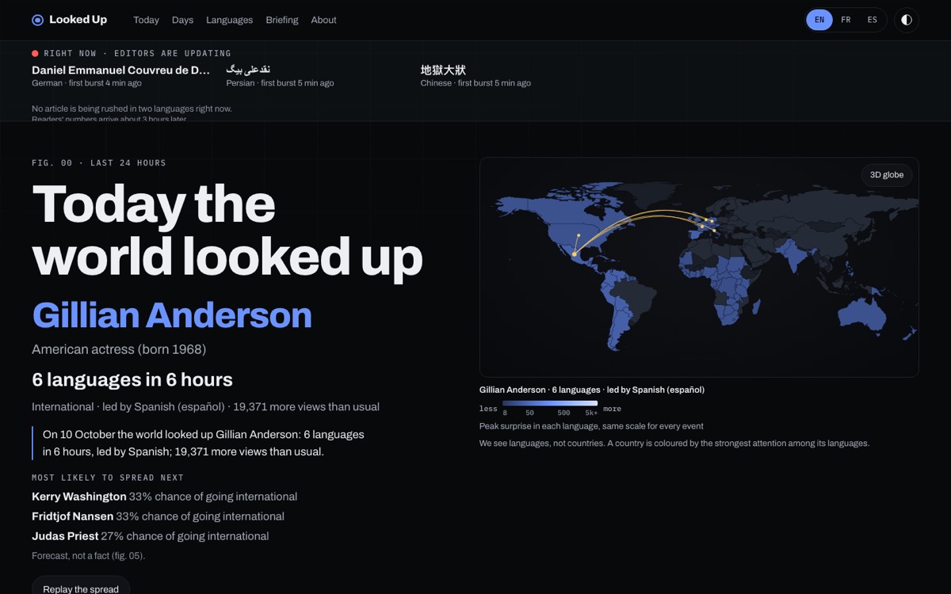Select Kerry Washington in spread forecast
951x594 pixels.
[79, 497]
